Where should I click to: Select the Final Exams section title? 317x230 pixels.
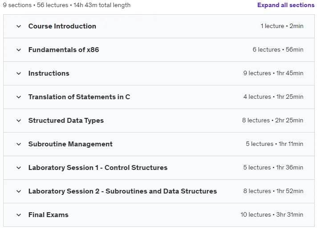pyautogui.click(x=49, y=215)
